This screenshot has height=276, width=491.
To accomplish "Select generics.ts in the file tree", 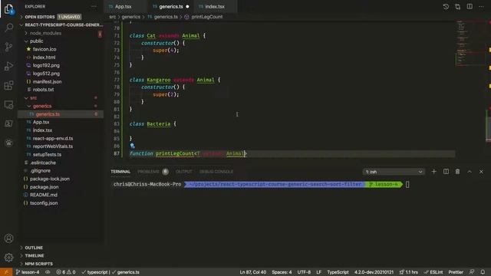I will click(x=48, y=114).
